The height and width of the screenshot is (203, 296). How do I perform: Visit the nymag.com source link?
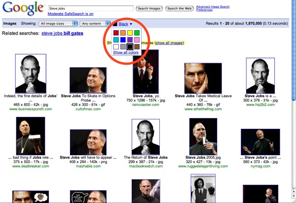(260, 166)
